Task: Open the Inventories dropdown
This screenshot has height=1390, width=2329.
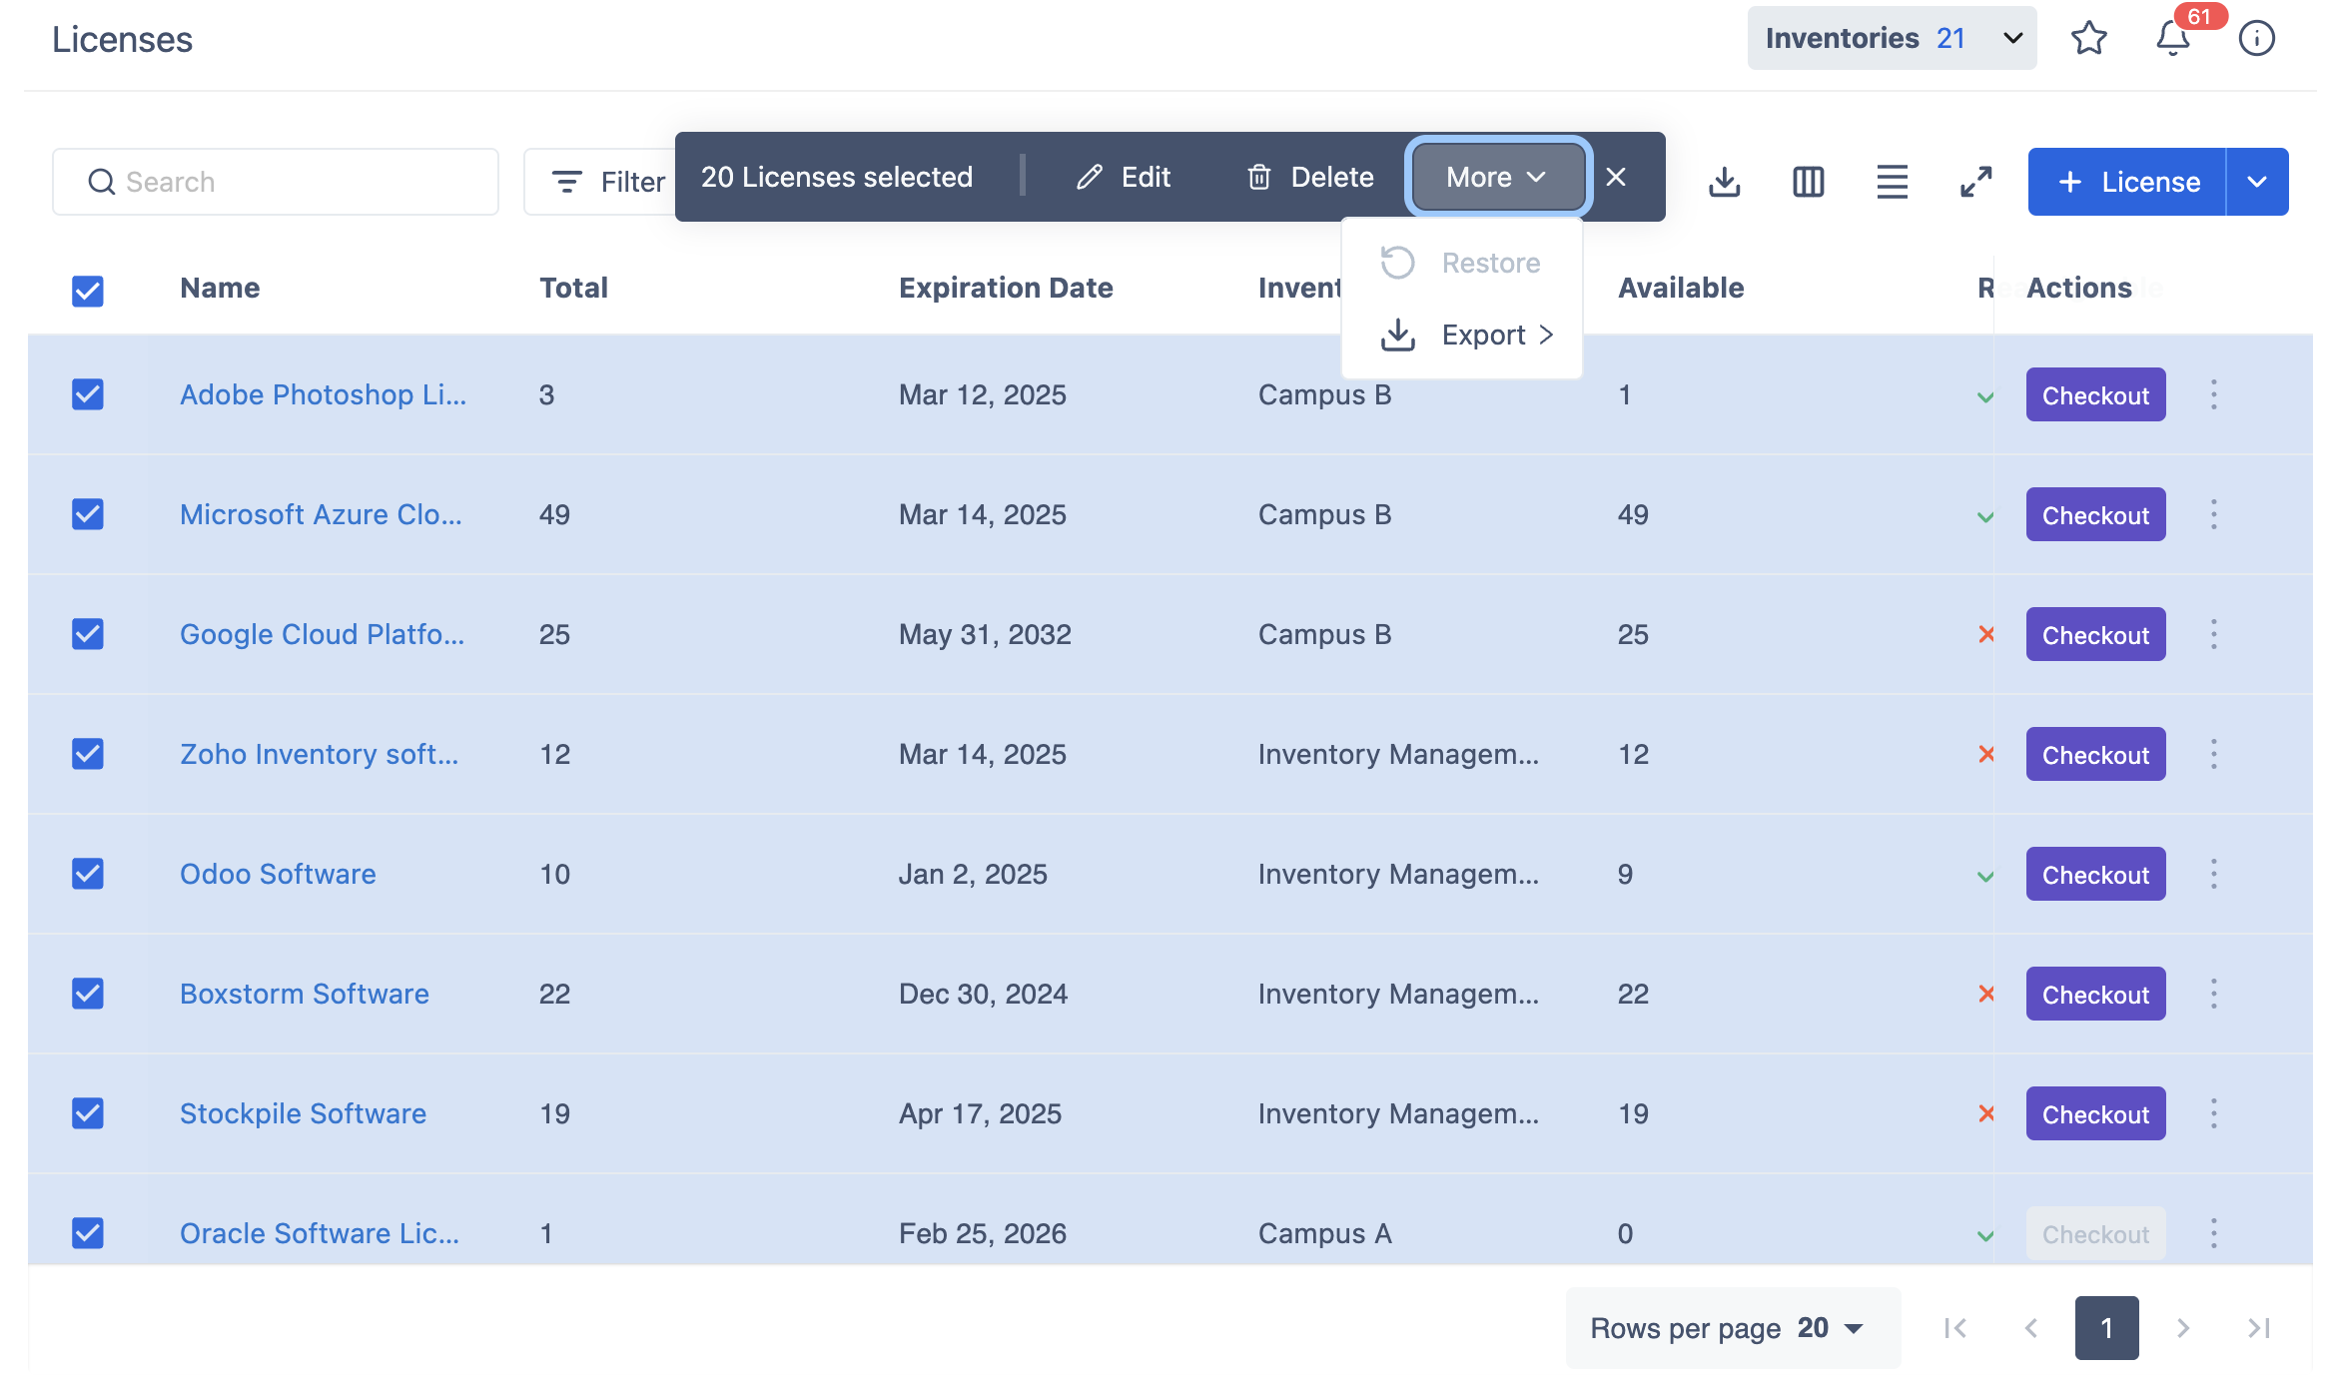Action: click(x=1891, y=39)
